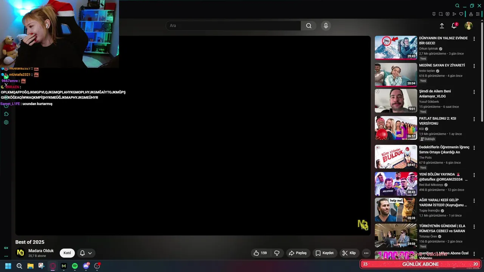Click the Kaydet save button
This screenshot has width=484, height=272.
point(324,253)
